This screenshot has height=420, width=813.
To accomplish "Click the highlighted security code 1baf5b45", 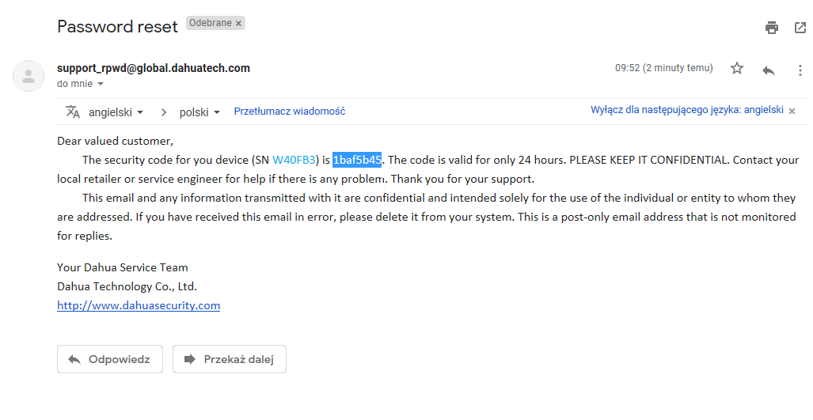I will point(357,160).
